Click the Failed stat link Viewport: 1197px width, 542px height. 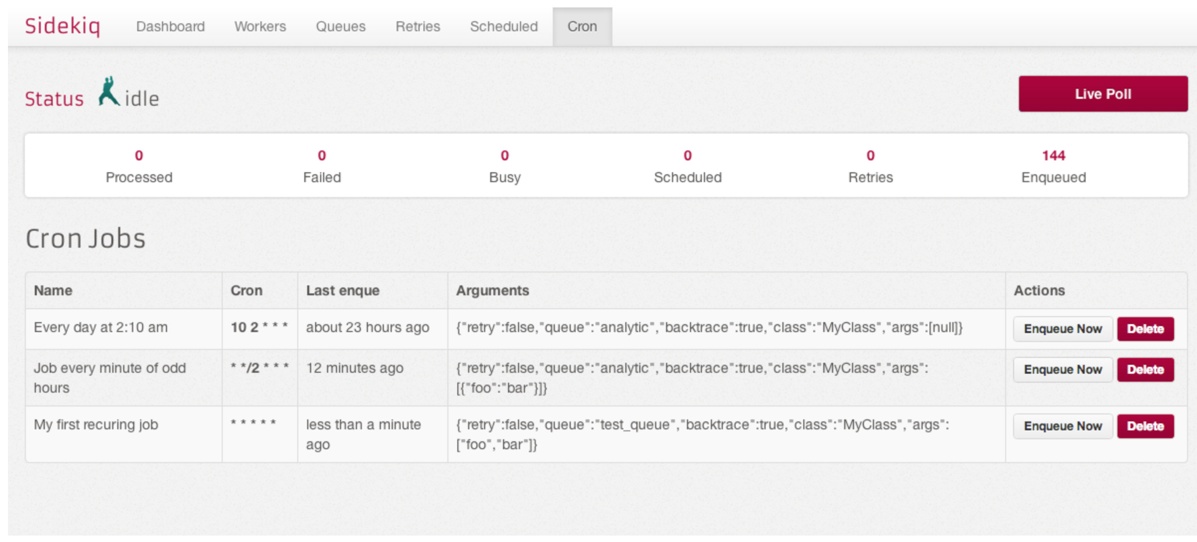[322, 166]
